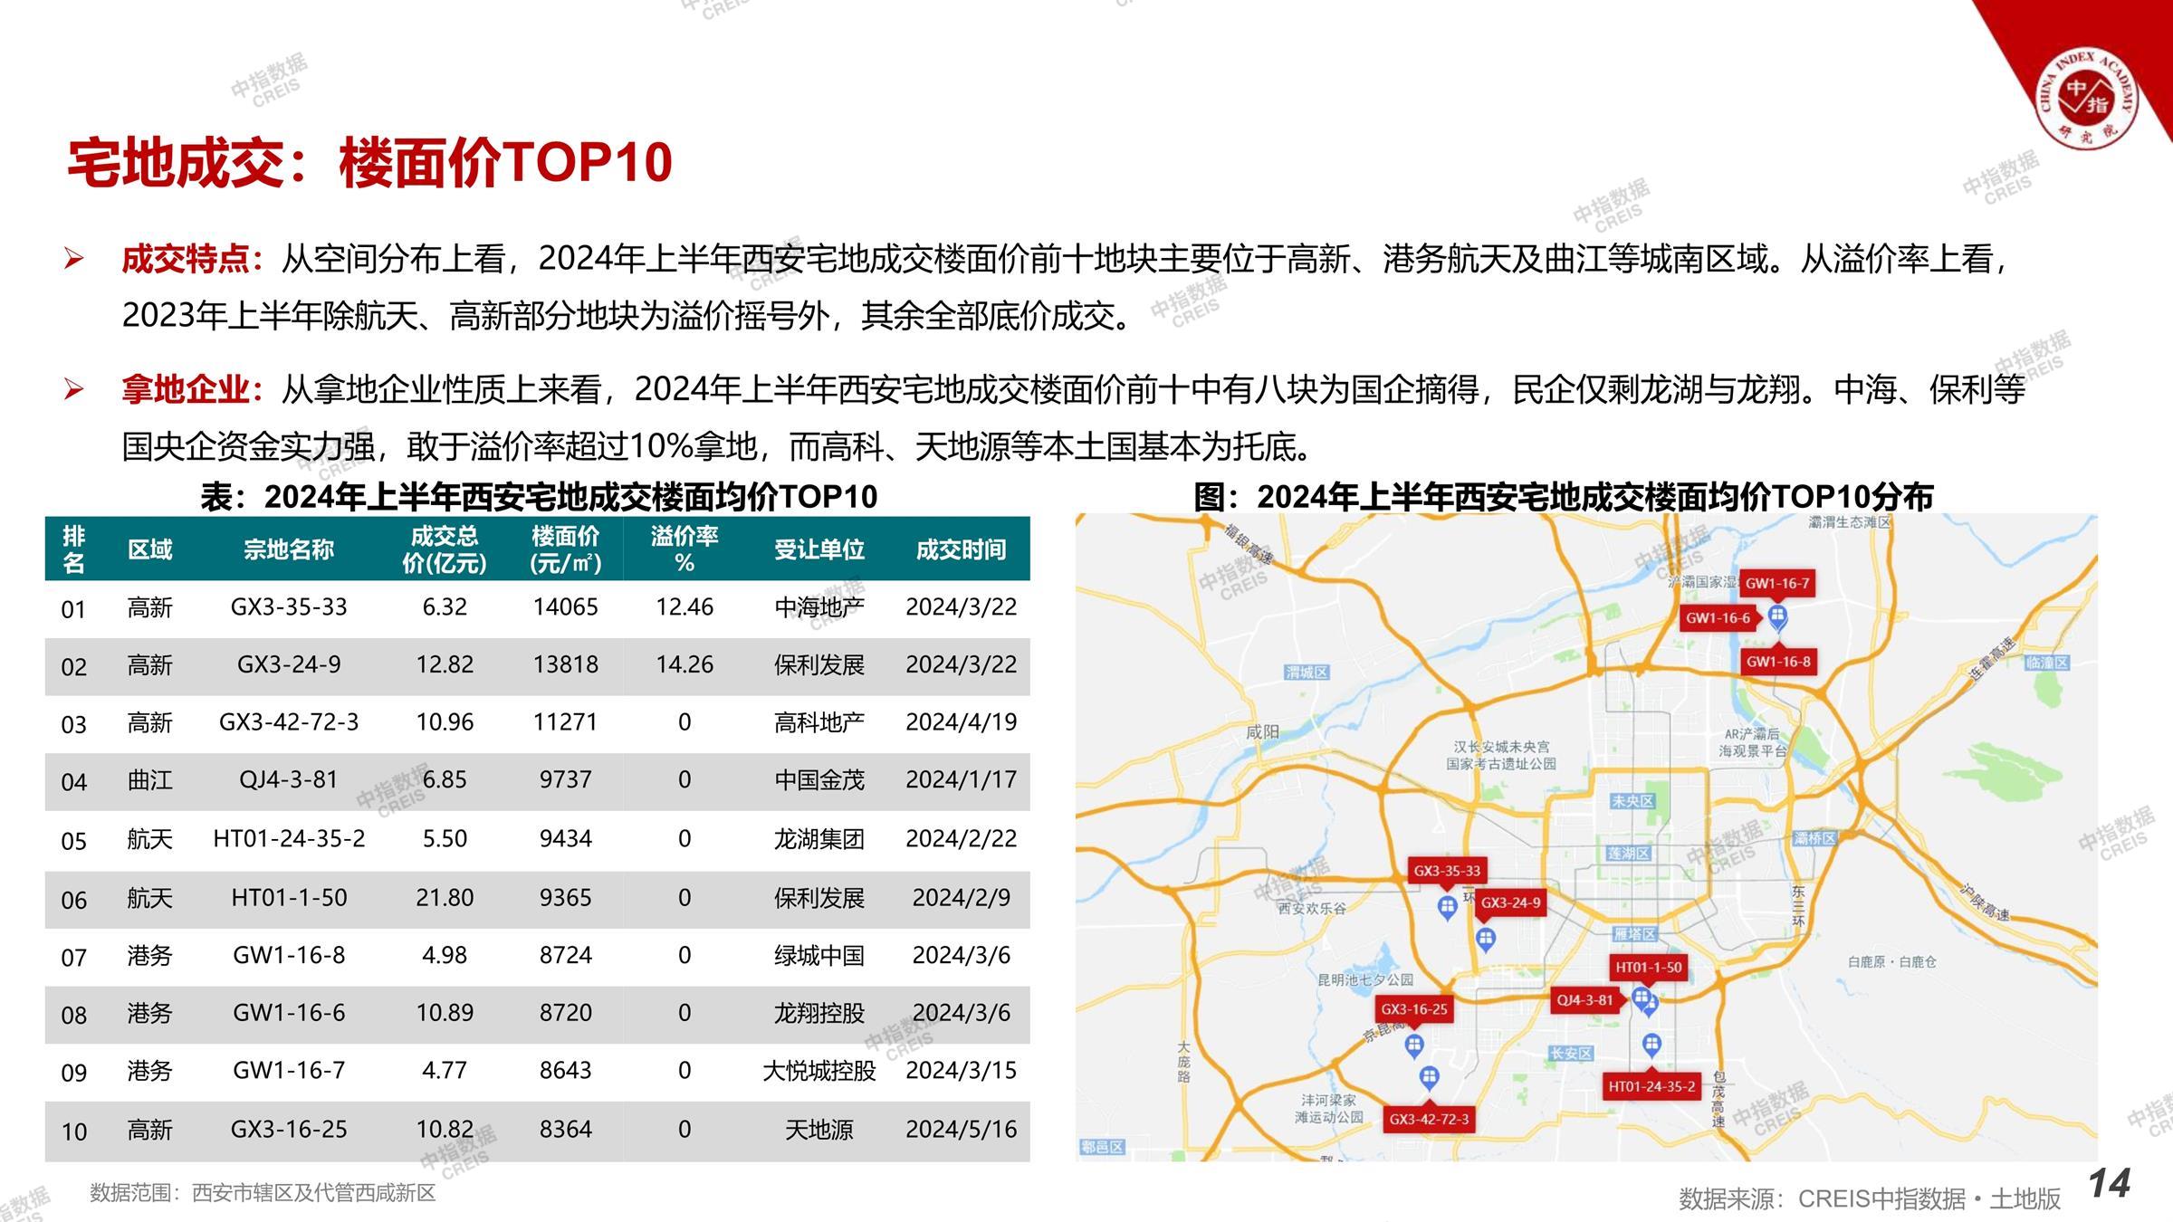Click the blue map pin below GX3-24-9
The height and width of the screenshot is (1222, 2173).
pos(1485,939)
